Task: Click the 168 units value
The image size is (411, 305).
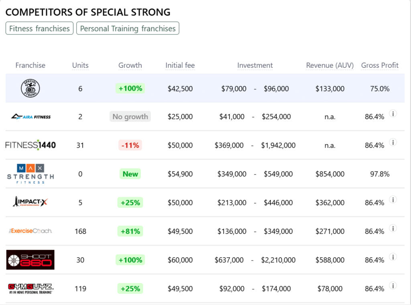Action: 80,232
